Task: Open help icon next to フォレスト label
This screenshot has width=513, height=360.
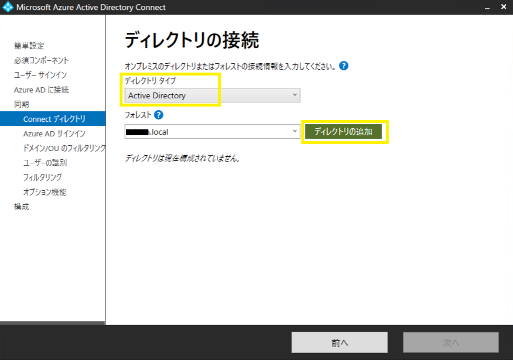Action: pos(158,115)
